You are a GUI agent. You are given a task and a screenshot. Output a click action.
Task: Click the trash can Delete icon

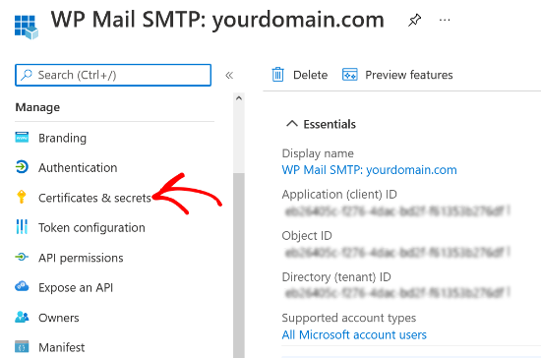277,75
